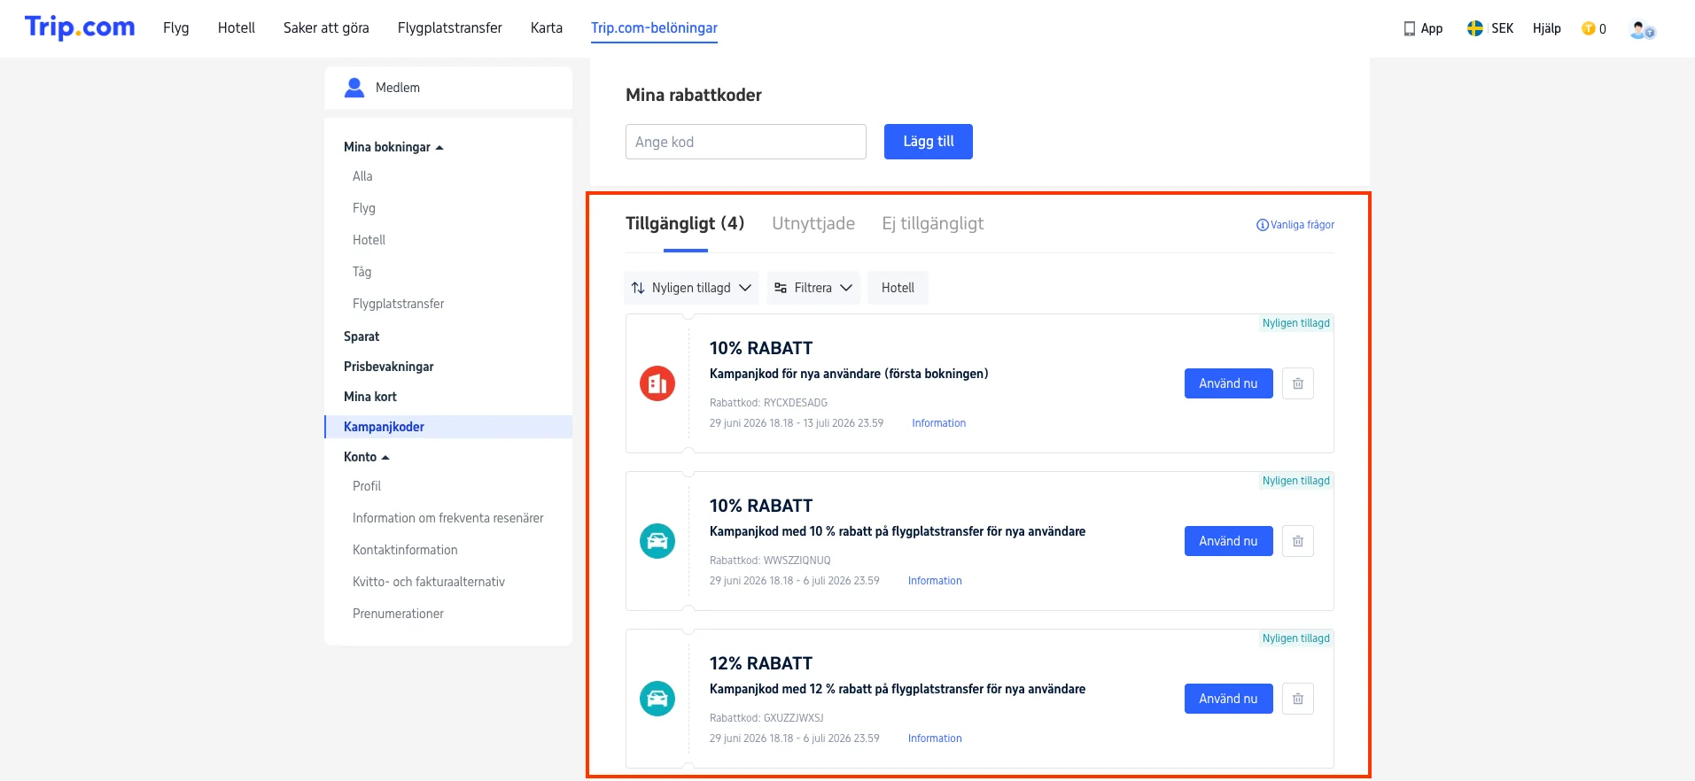Image resolution: width=1695 pixels, height=781 pixels.
Task: Open Trip Coins balance icon
Action: 1588,28
